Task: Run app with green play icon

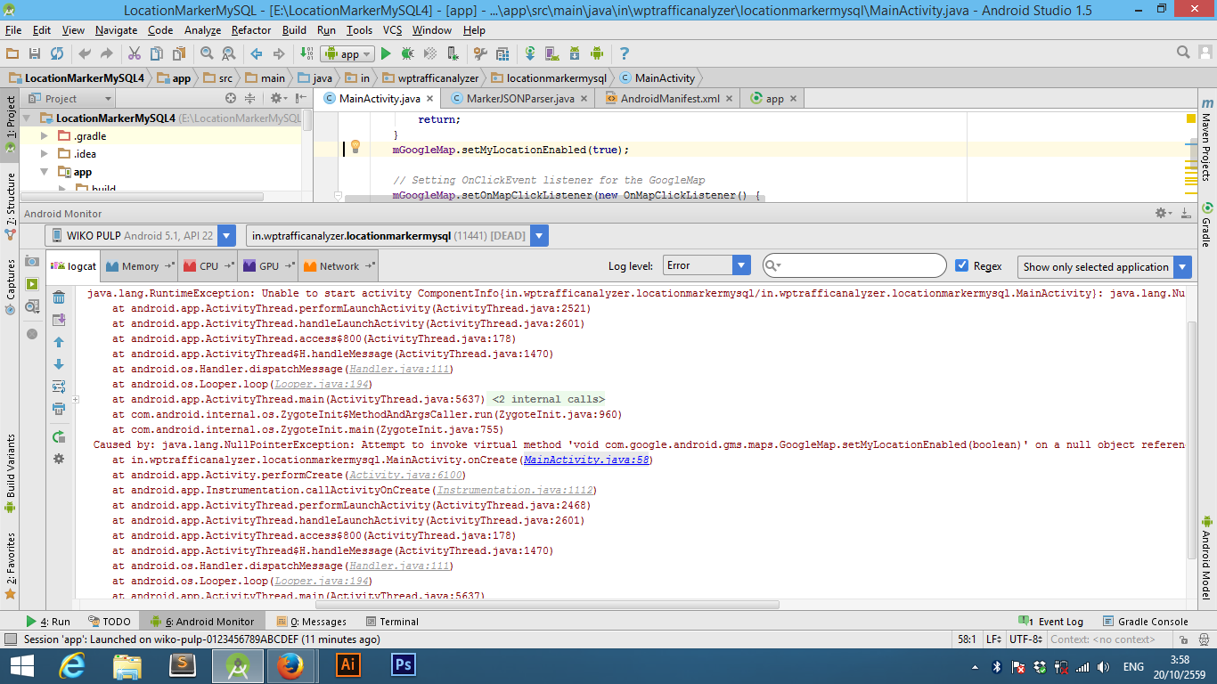Action: [386, 53]
